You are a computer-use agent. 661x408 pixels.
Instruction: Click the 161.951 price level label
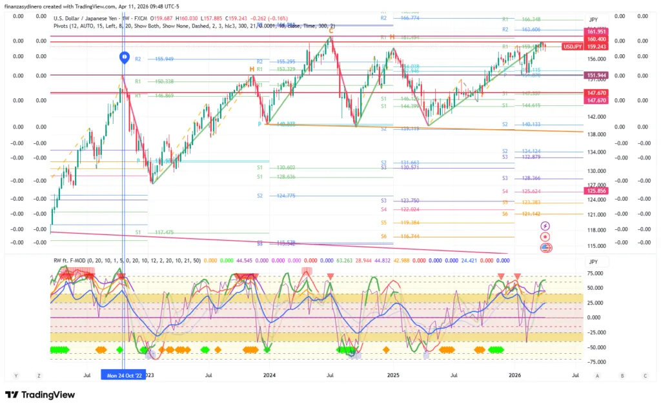pos(596,32)
